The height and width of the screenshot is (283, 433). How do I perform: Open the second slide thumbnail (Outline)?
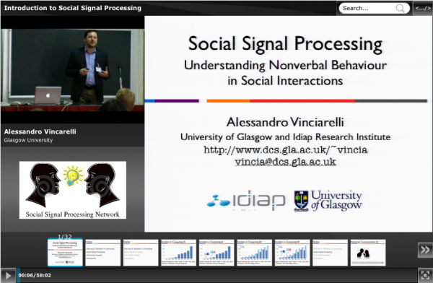click(x=103, y=253)
